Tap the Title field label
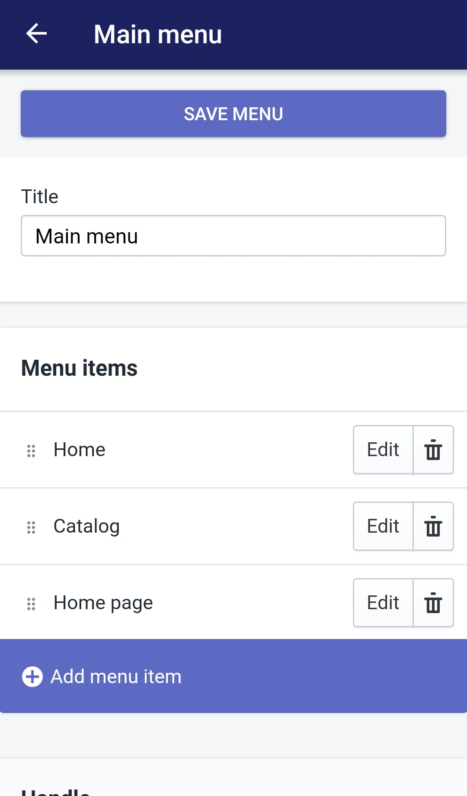Viewport: 467px width, 796px height. [x=40, y=197]
